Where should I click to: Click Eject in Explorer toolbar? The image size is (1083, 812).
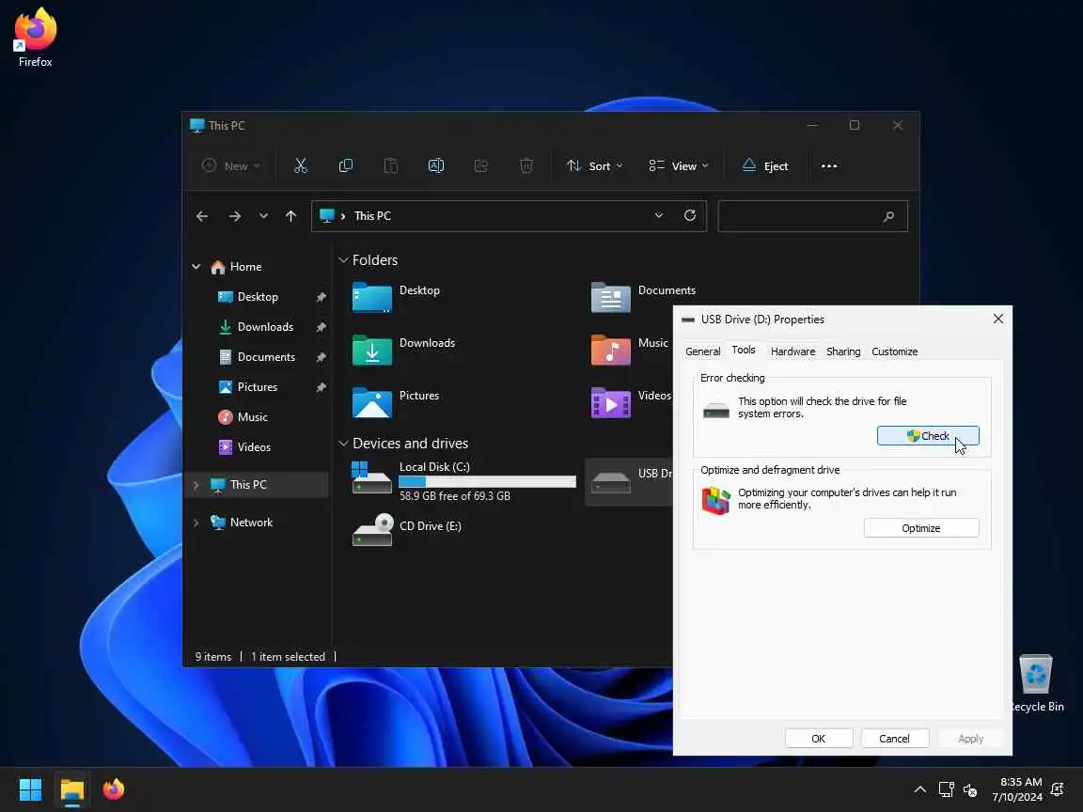click(x=764, y=165)
